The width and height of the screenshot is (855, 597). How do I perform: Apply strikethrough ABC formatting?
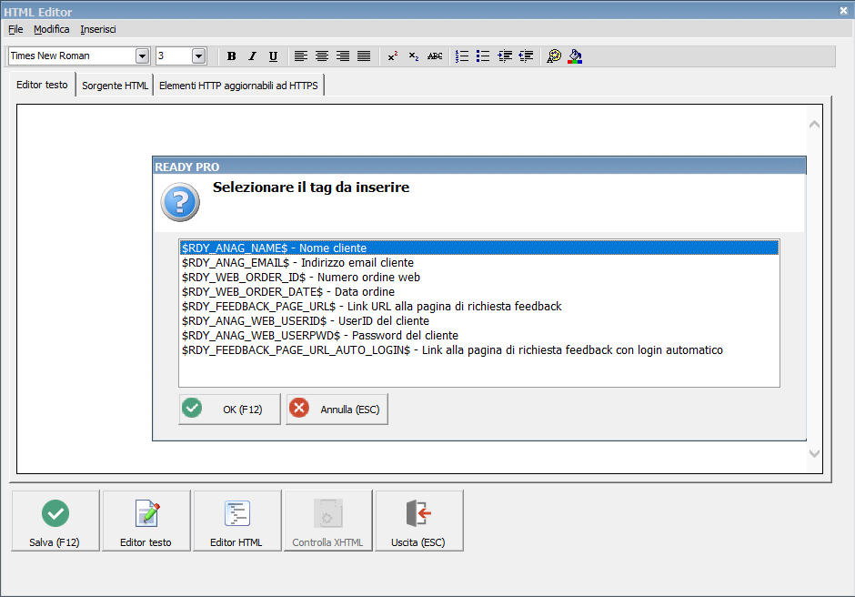tap(435, 56)
